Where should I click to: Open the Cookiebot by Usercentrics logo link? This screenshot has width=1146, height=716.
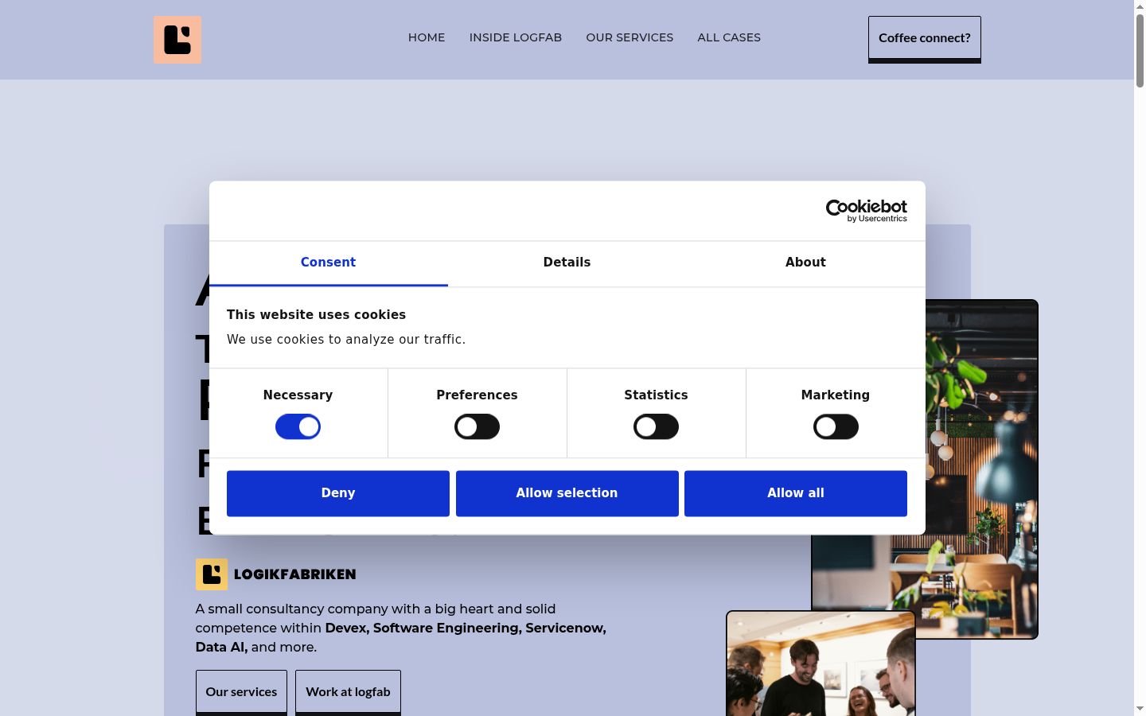point(866,211)
